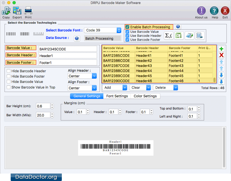Screen dimensions: 231x181
Task: Click the Export toolbar icon
Action: click(17, 11)
